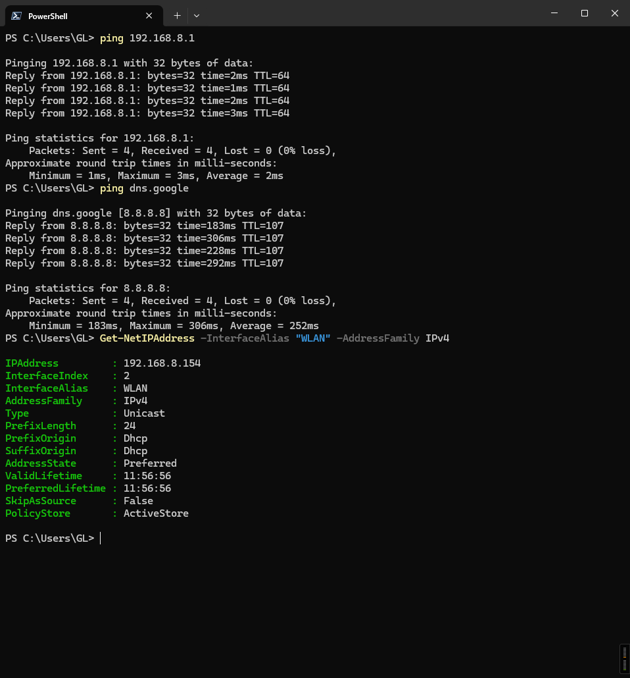Open a new terminal tab
The height and width of the screenshot is (678, 630).
177,15
